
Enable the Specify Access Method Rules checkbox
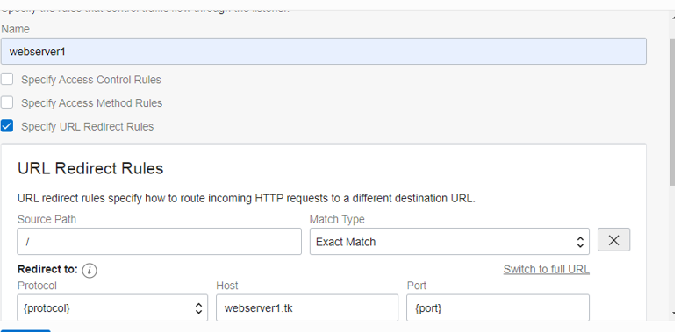(7, 102)
